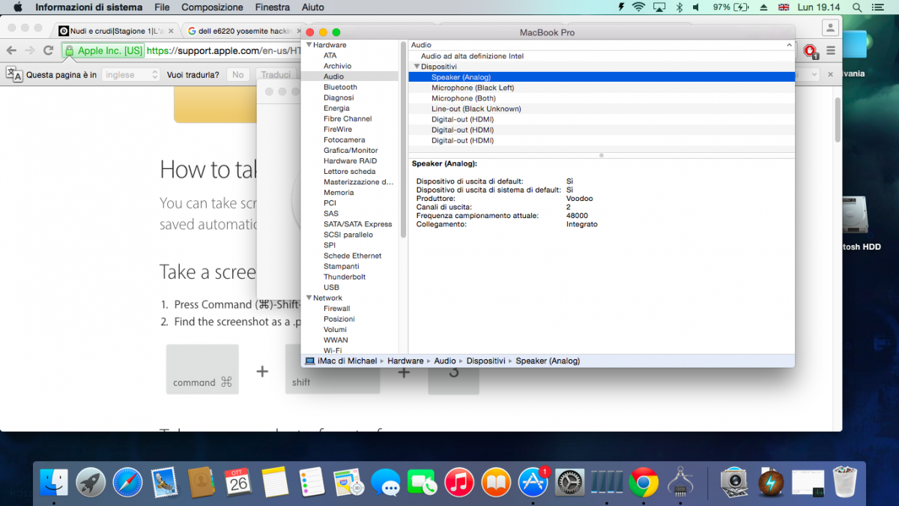Image resolution: width=899 pixels, height=506 pixels.
Task: Launch iTunes music note icon
Action: click(459, 482)
